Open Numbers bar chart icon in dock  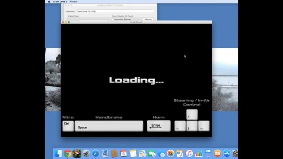coord(199,154)
